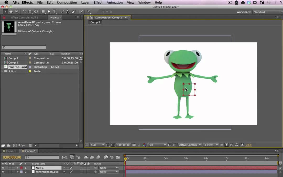Click Show Channel color management icon
283x177 pixels.
click(x=144, y=145)
